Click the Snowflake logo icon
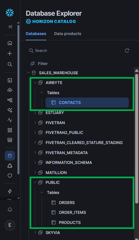The width and height of the screenshot is (139, 240). click(10, 13)
